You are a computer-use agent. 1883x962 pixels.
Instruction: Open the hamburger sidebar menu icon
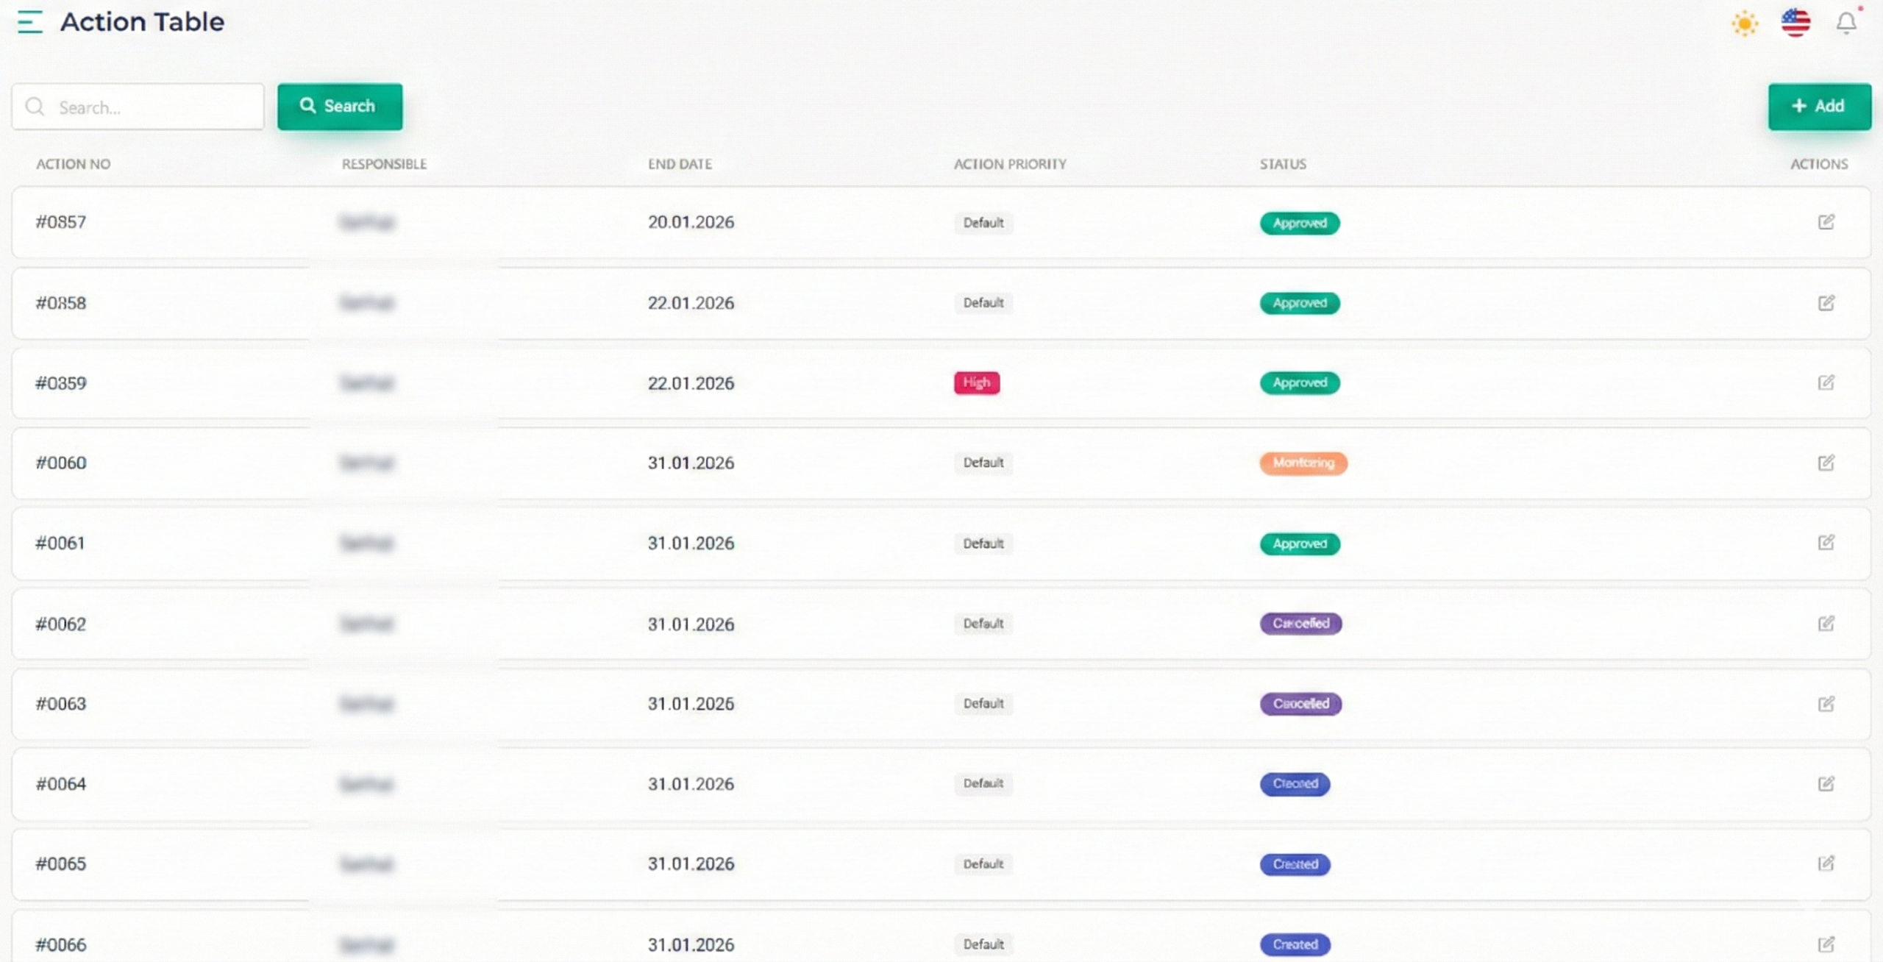pos(29,22)
